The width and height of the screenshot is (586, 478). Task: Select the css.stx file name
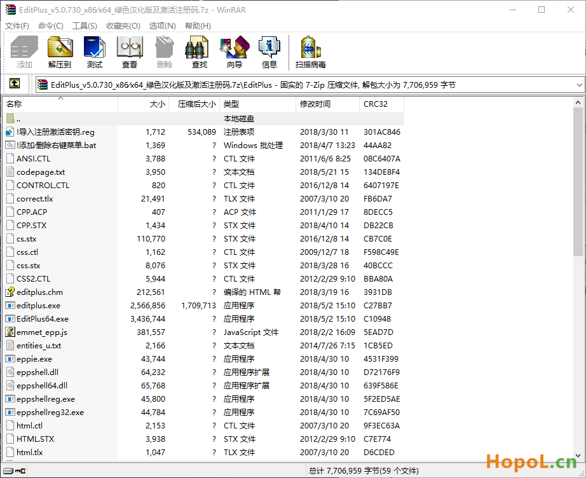click(x=29, y=265)
